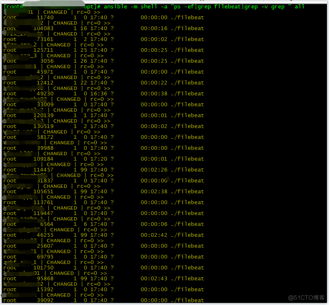The height and width of the screenshot is (305, 329).
Task: Click PID 104083 in process list
Action: pyautogui.click(x=44, y=28)
